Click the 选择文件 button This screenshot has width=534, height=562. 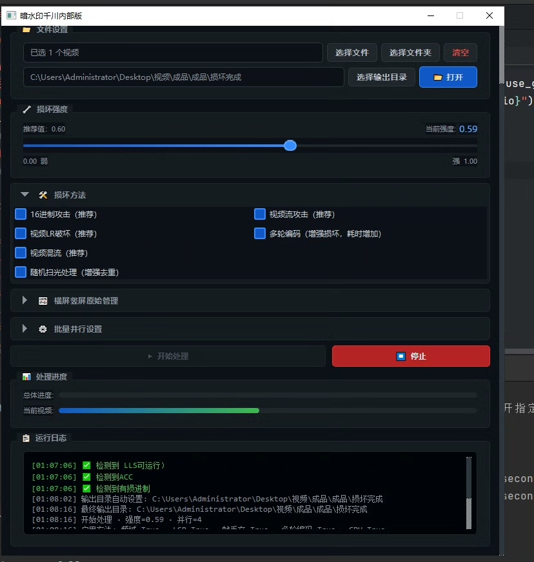[x=352, y=53]
